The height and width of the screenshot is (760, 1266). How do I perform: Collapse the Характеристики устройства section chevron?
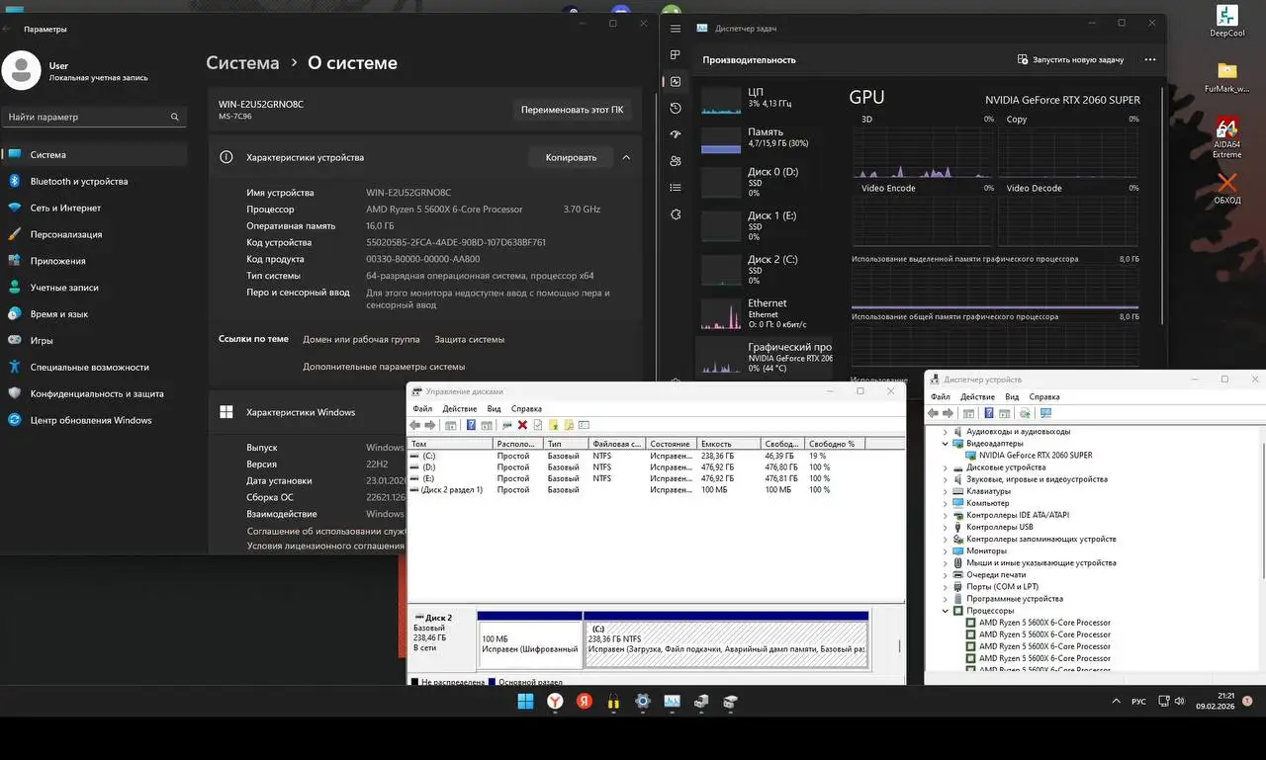(x=626, y=157)
